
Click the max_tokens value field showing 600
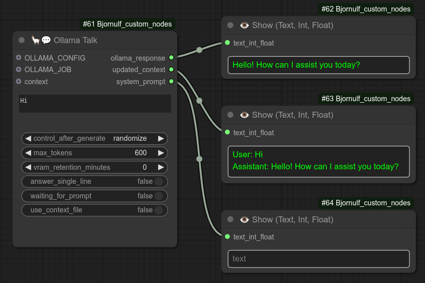[140, 153]
